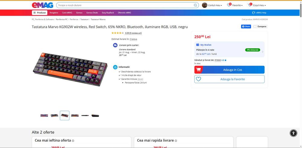
Task: Click the eMAG Help headset icon
Action: [x=254, y=13]
